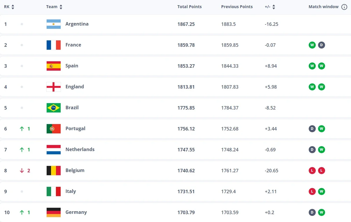Viewport: 351px width, 222px height.
Task: Click Portugal's green up arrow indicator
Action: tap(22, 129)
